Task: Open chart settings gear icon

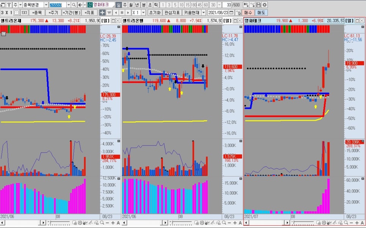Action: (x=264, y=5)
